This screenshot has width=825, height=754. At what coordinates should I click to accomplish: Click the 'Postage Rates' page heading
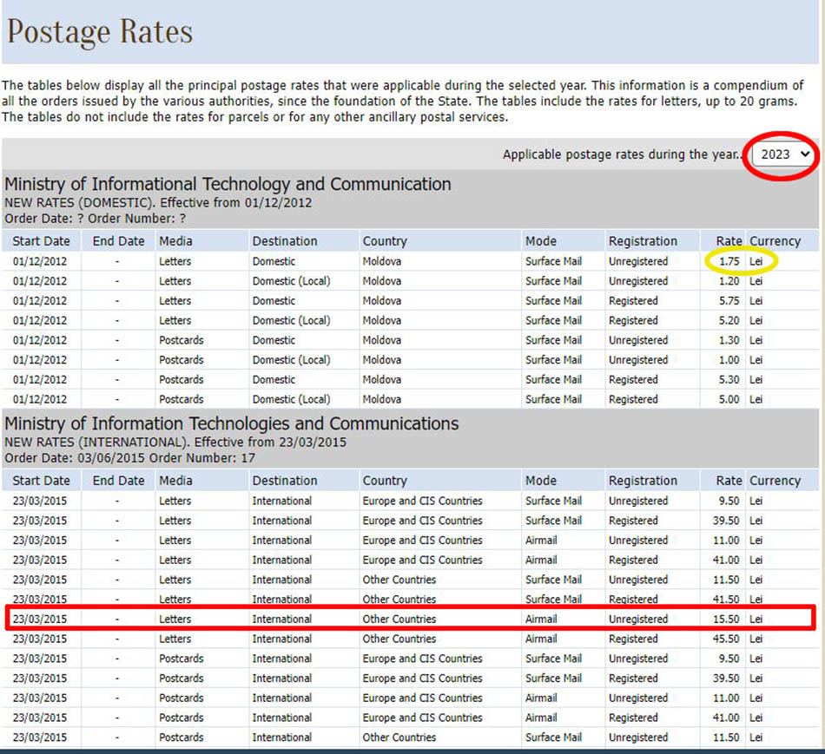(100, 31)
